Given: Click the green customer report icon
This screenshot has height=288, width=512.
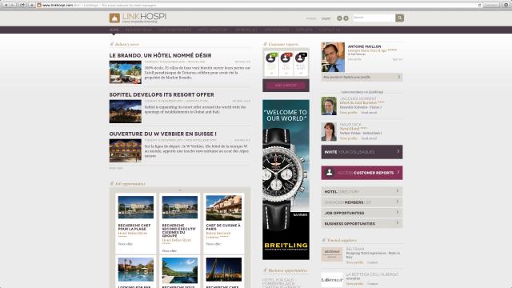Looking at the screenshot, I should (x=271, y=58).
